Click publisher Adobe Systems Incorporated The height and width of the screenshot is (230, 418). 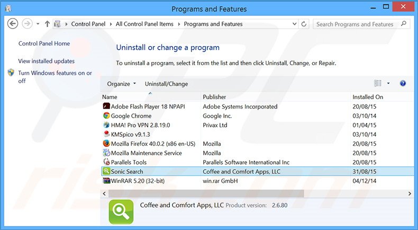(x=240, y=107)
